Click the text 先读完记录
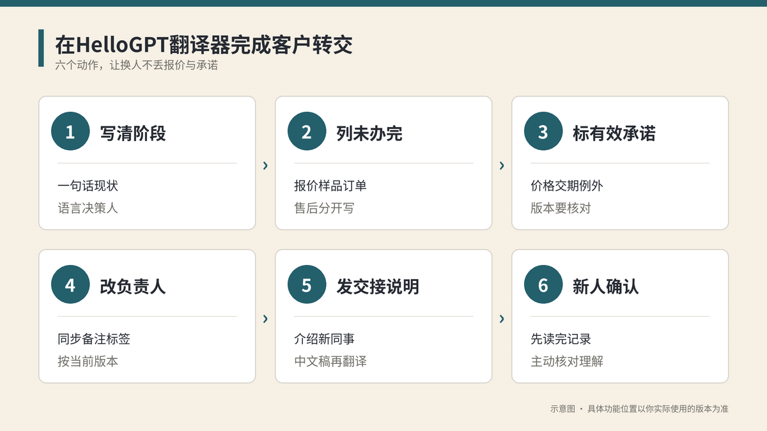The width and height of the screenshot is (767, 431). (x=561, y=339)
